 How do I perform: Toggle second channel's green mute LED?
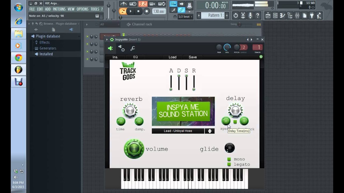87,44
